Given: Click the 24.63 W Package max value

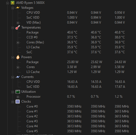Looking at the screenshot, I should (120, 62).
